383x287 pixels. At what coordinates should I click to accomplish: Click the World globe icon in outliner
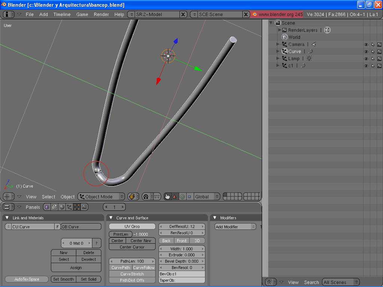284,37
